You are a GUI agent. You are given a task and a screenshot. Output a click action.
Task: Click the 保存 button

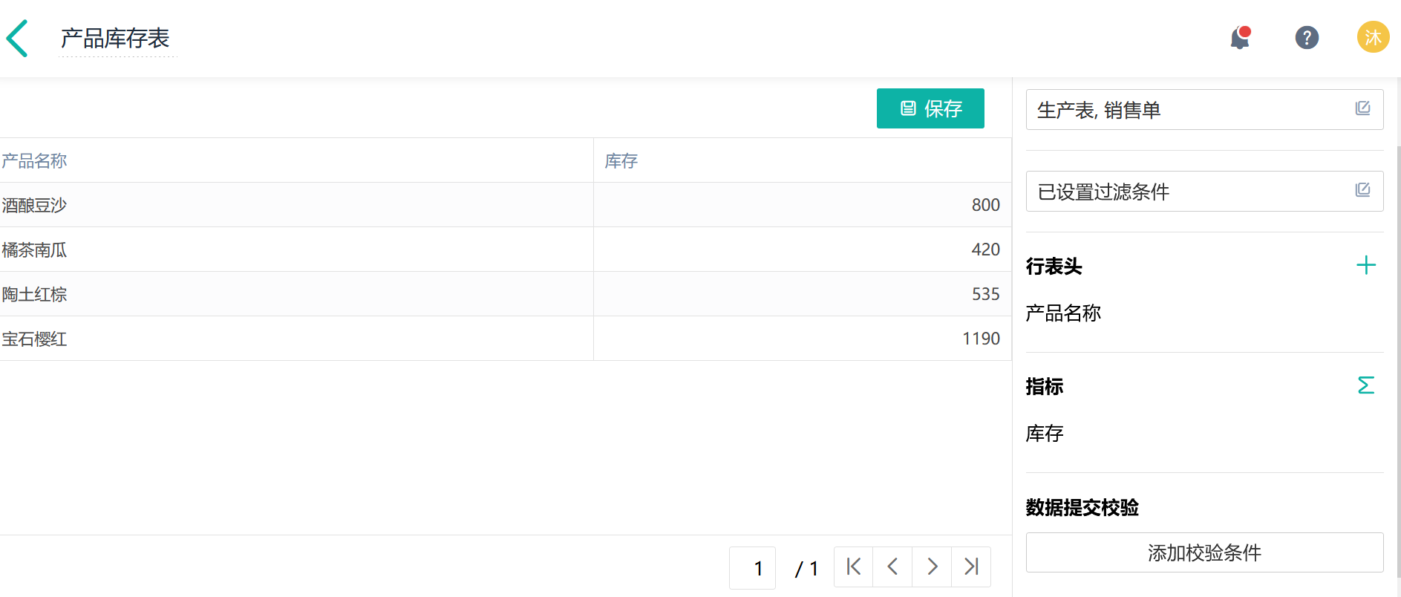coord(930,108)
